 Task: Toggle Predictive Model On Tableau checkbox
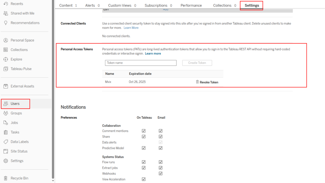[144, 148]
